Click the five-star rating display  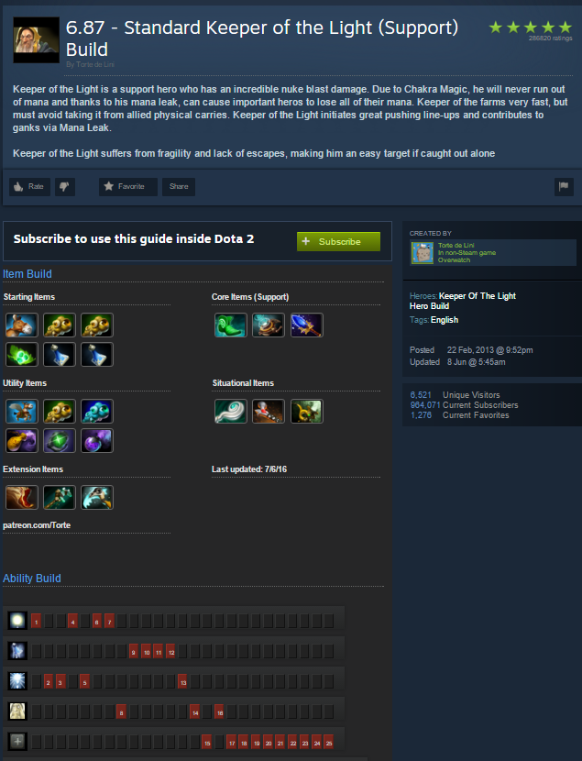530,28
